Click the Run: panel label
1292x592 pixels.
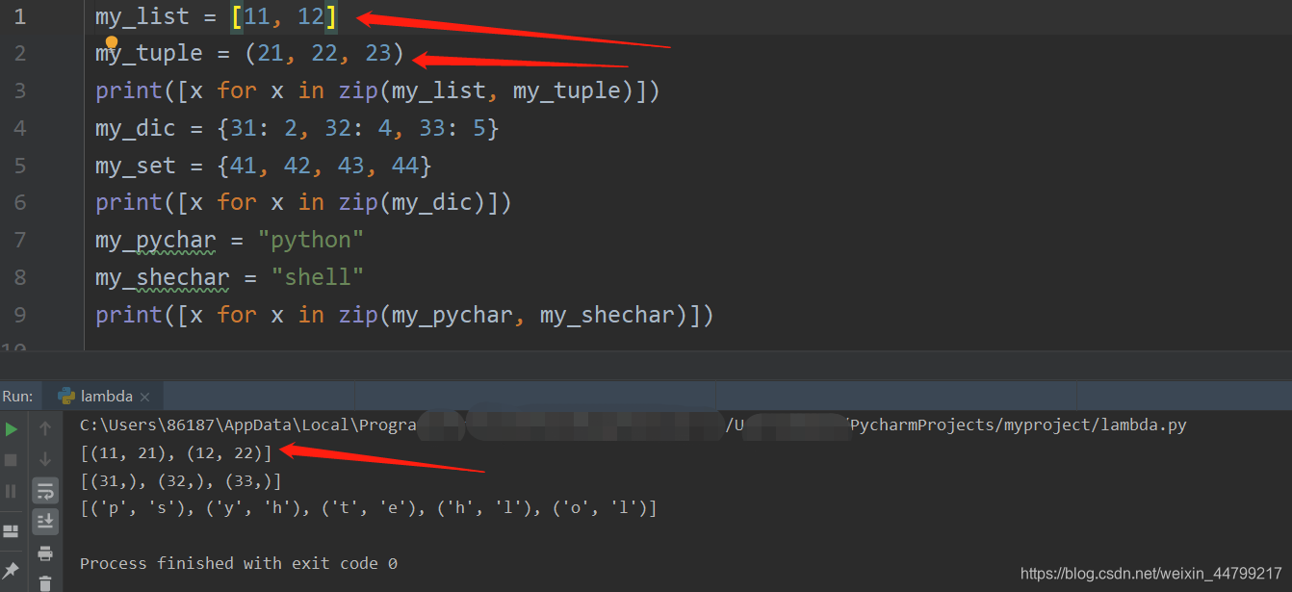coord(17,396)
